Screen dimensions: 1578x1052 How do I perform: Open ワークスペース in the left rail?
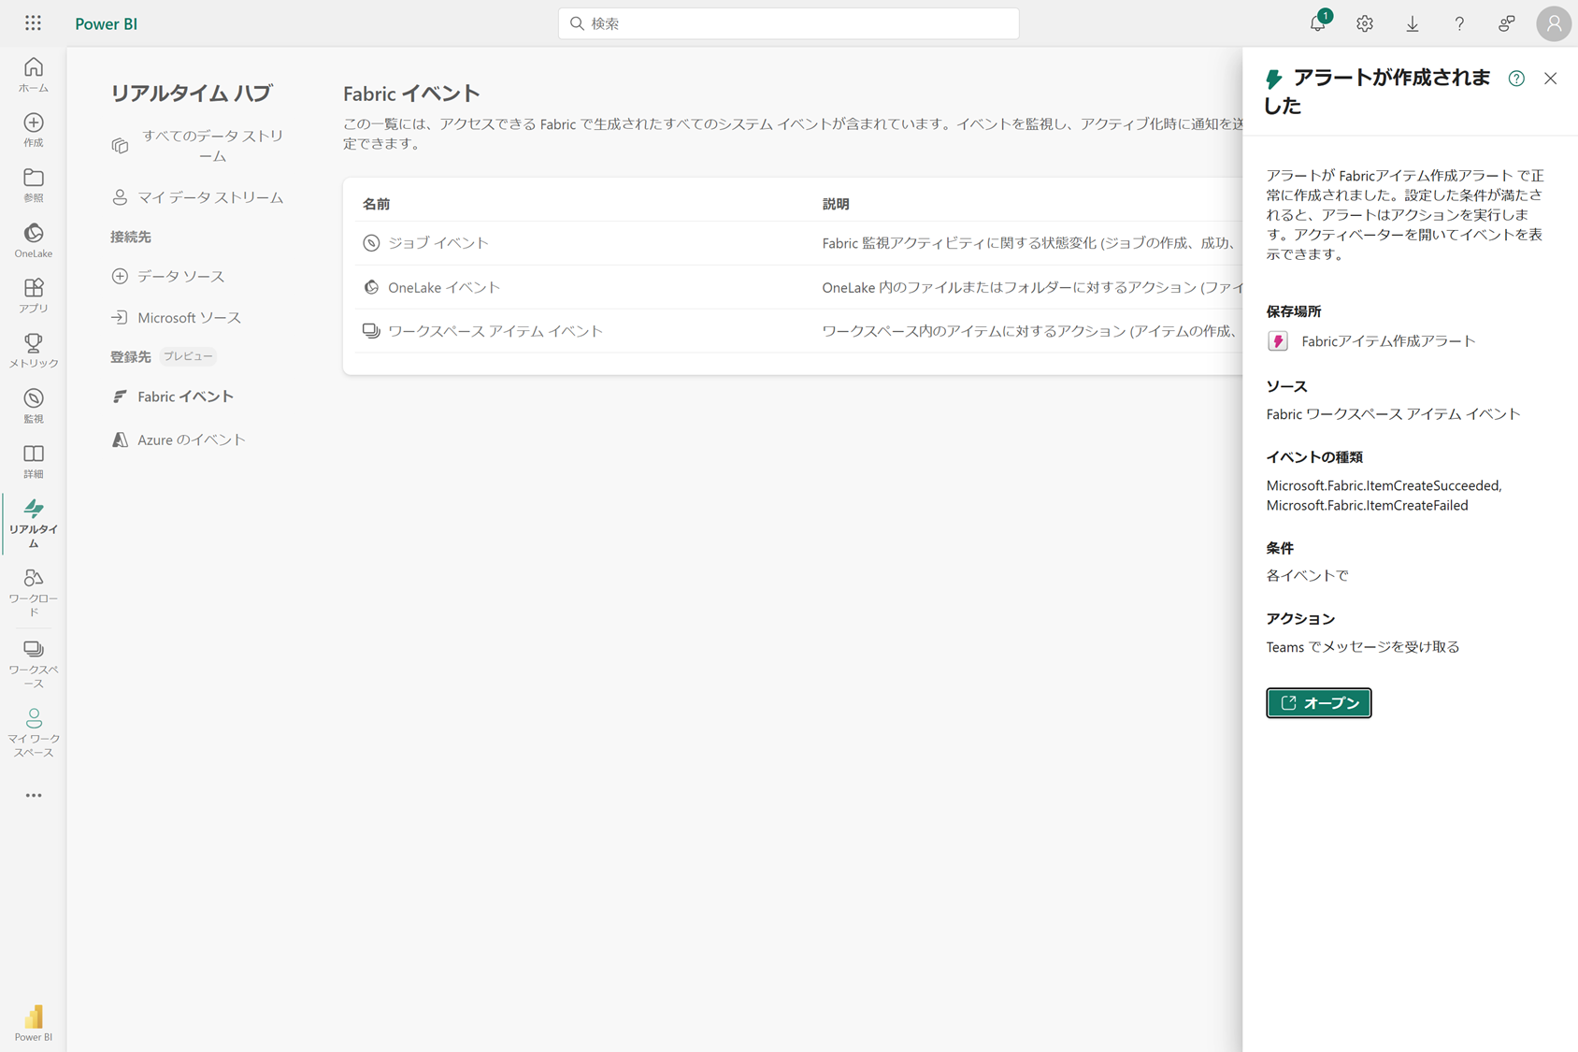(x=34, y=663)
